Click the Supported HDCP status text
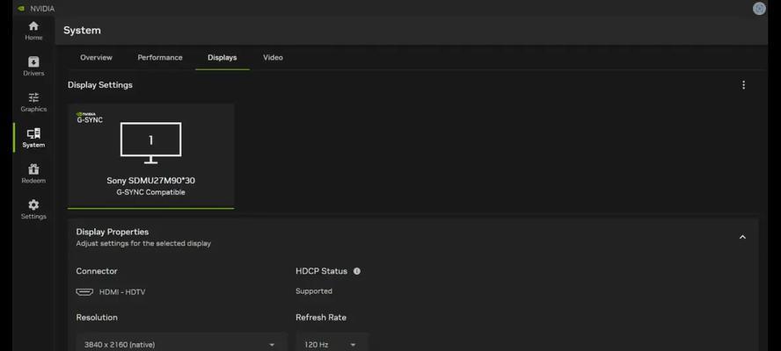 click(x=314, y=291)
